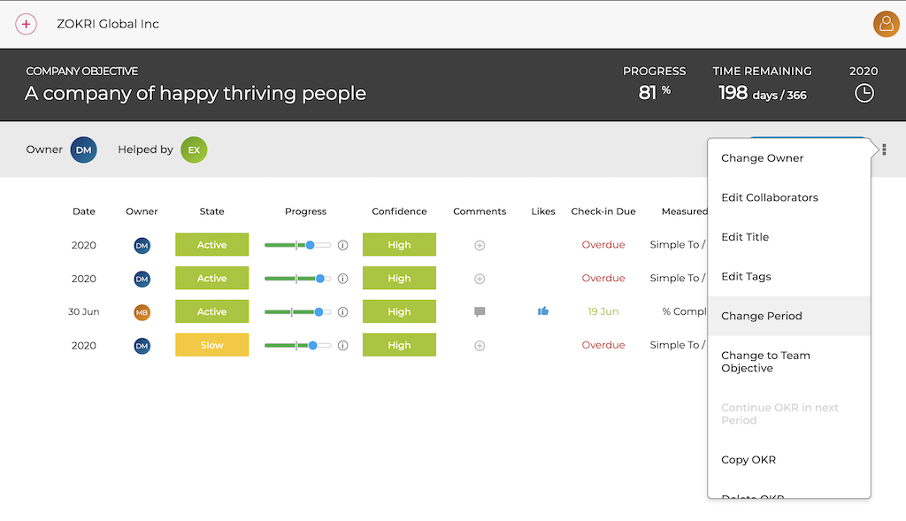The image size is (906, 521).
Task: Open the speech bubble comment icon
Action: point(480,312)
